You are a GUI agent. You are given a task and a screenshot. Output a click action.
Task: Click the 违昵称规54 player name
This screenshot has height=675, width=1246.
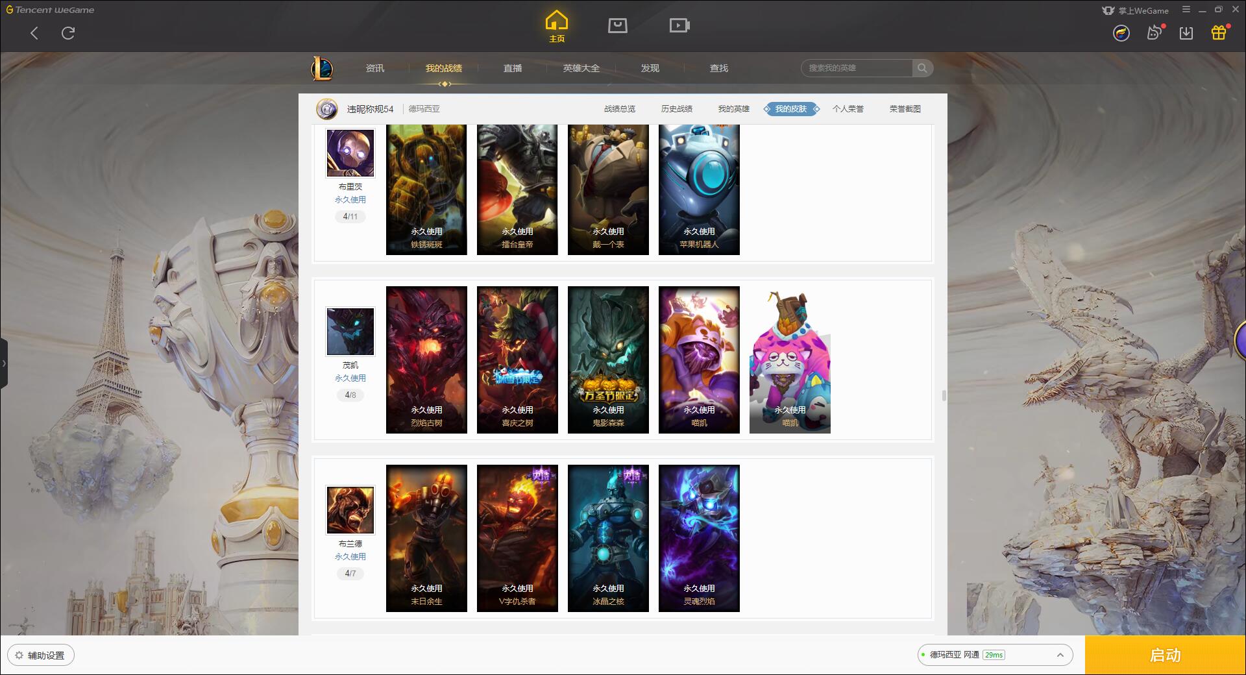click(370, 109)
